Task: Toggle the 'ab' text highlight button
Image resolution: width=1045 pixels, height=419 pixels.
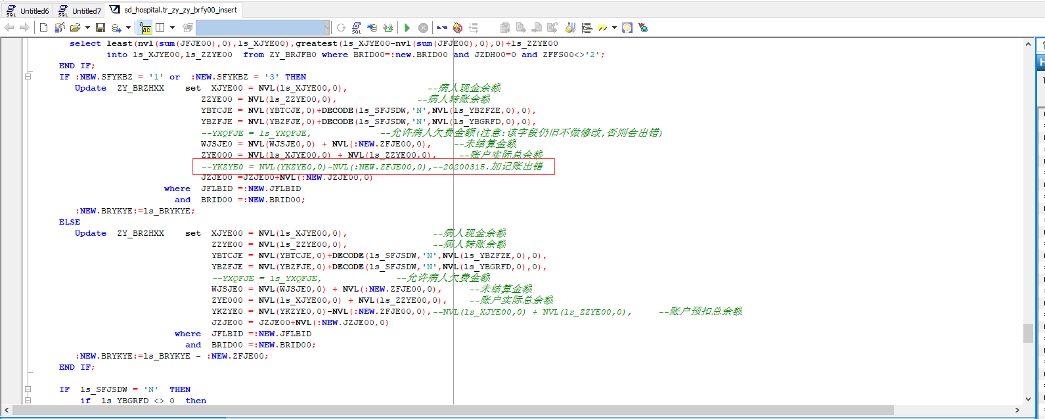Action: [145, 28]
